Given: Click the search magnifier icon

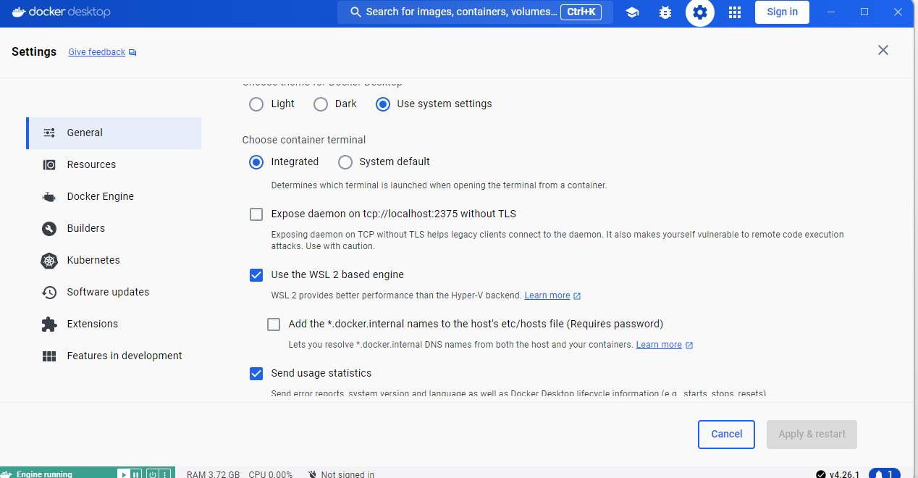Looking at the screenshot, I should click(355, 12).
